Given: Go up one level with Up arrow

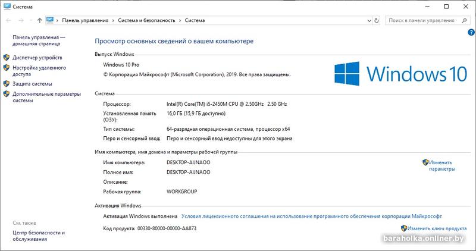Looking at the screenshot, I should click(39, 20).
